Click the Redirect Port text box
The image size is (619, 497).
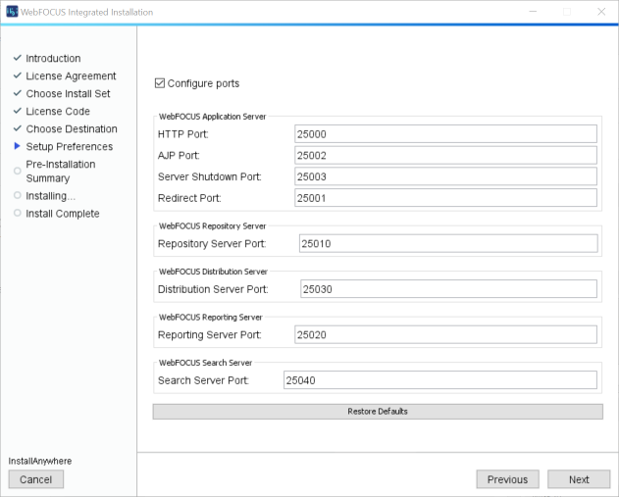[445, 199]
